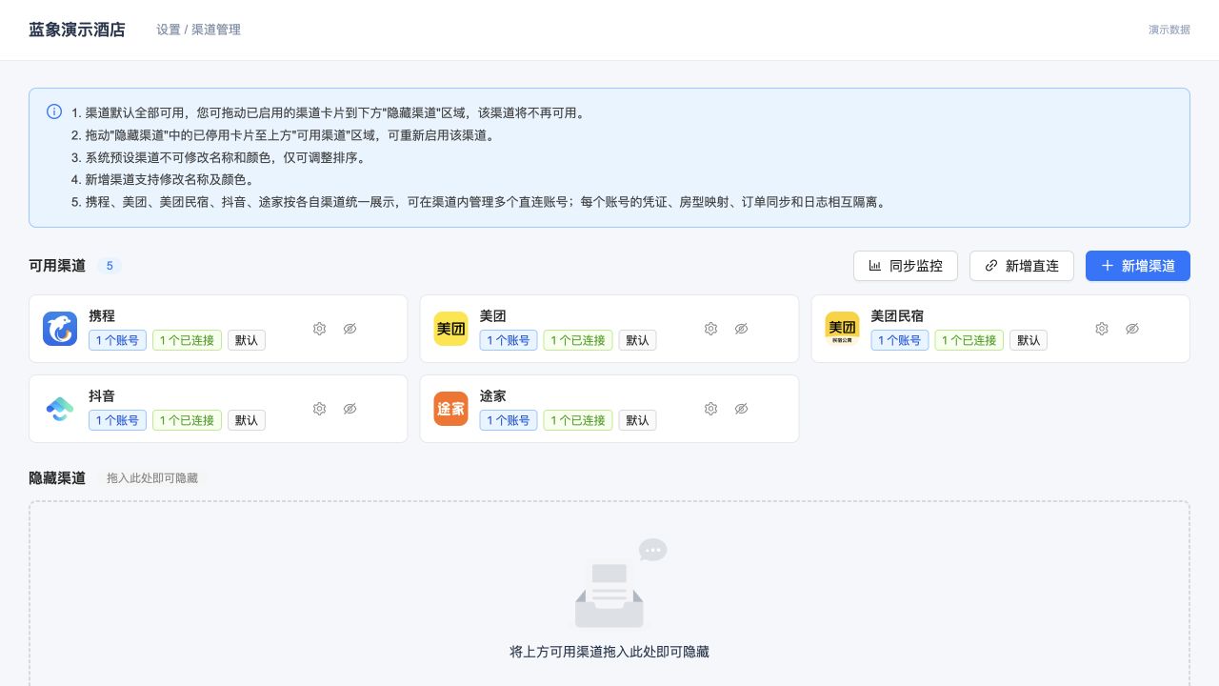Click the 可用渠道 count badge 5

pos(110,266)
